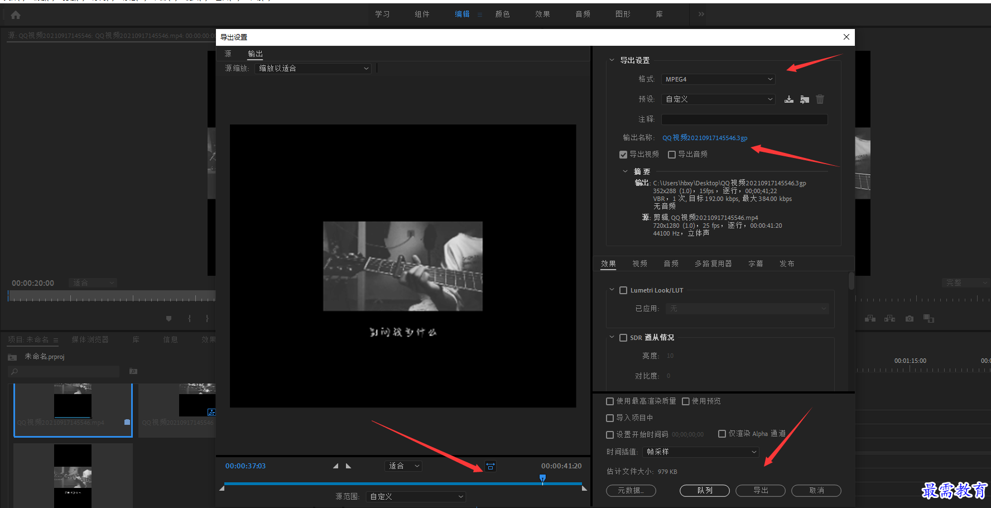Open the MPEG4 format dropdown
The height and width of the screenshot is (508, 991).
click(x=718, y=79)
